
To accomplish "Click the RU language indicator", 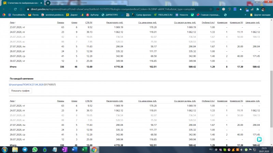I will click(211, 149).
